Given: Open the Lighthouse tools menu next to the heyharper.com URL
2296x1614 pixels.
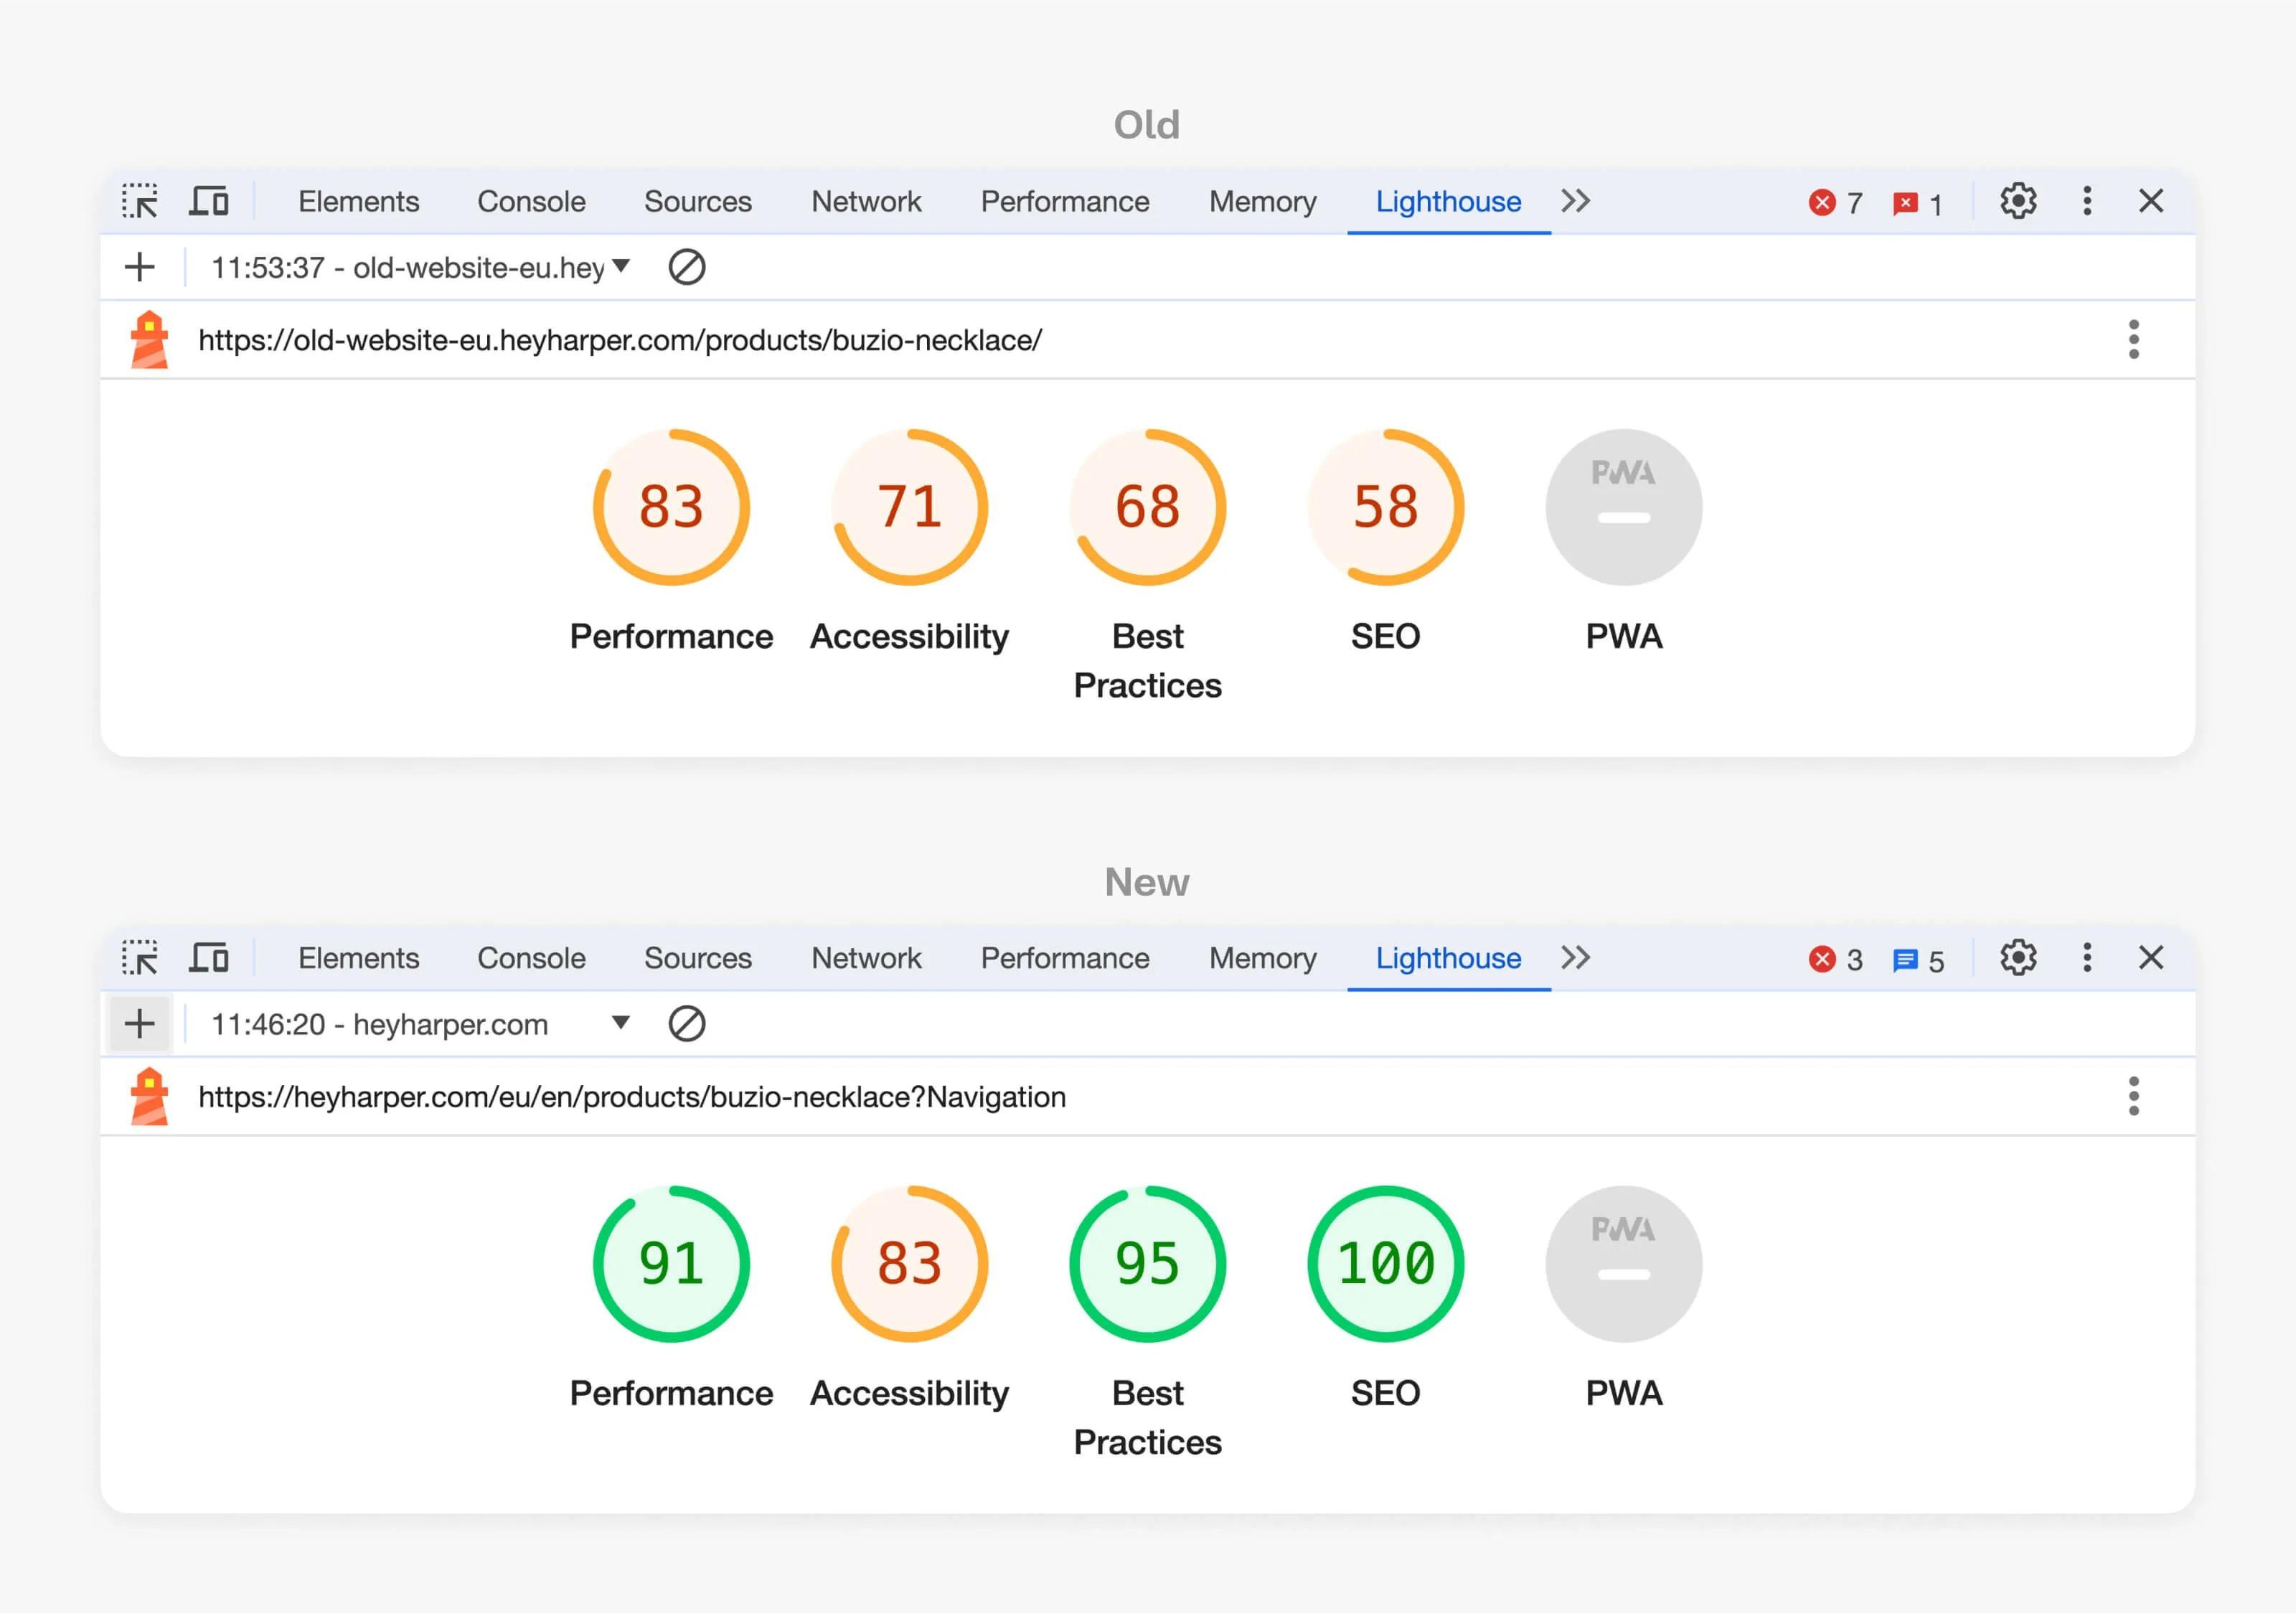Looking at the screenshot, I should pyautogui.click(x=2133, y=1097).
